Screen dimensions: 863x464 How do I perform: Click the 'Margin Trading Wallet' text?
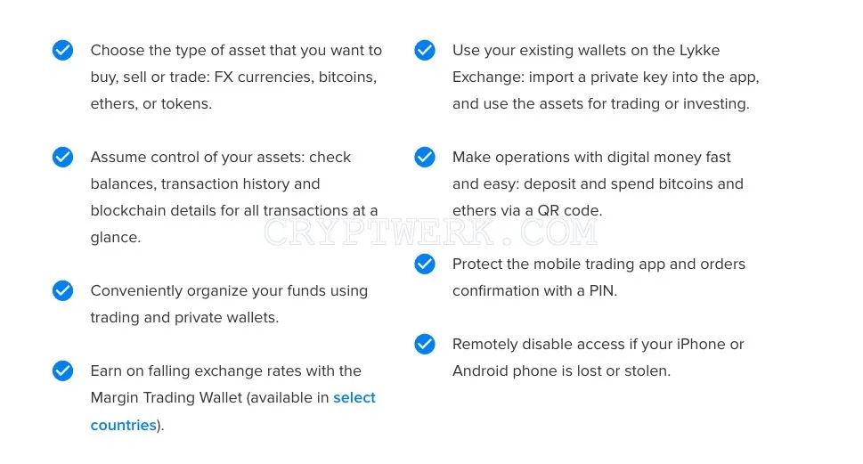pyautogui.click(x=167, y=397)
